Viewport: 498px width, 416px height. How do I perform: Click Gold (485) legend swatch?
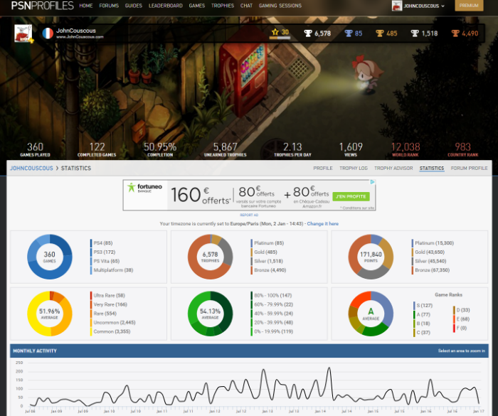point(252,252)
